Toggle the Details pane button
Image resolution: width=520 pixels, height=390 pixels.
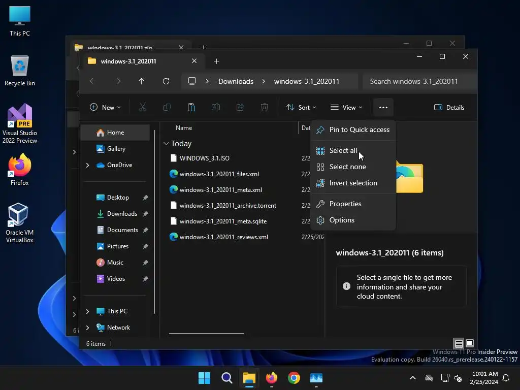449,107
